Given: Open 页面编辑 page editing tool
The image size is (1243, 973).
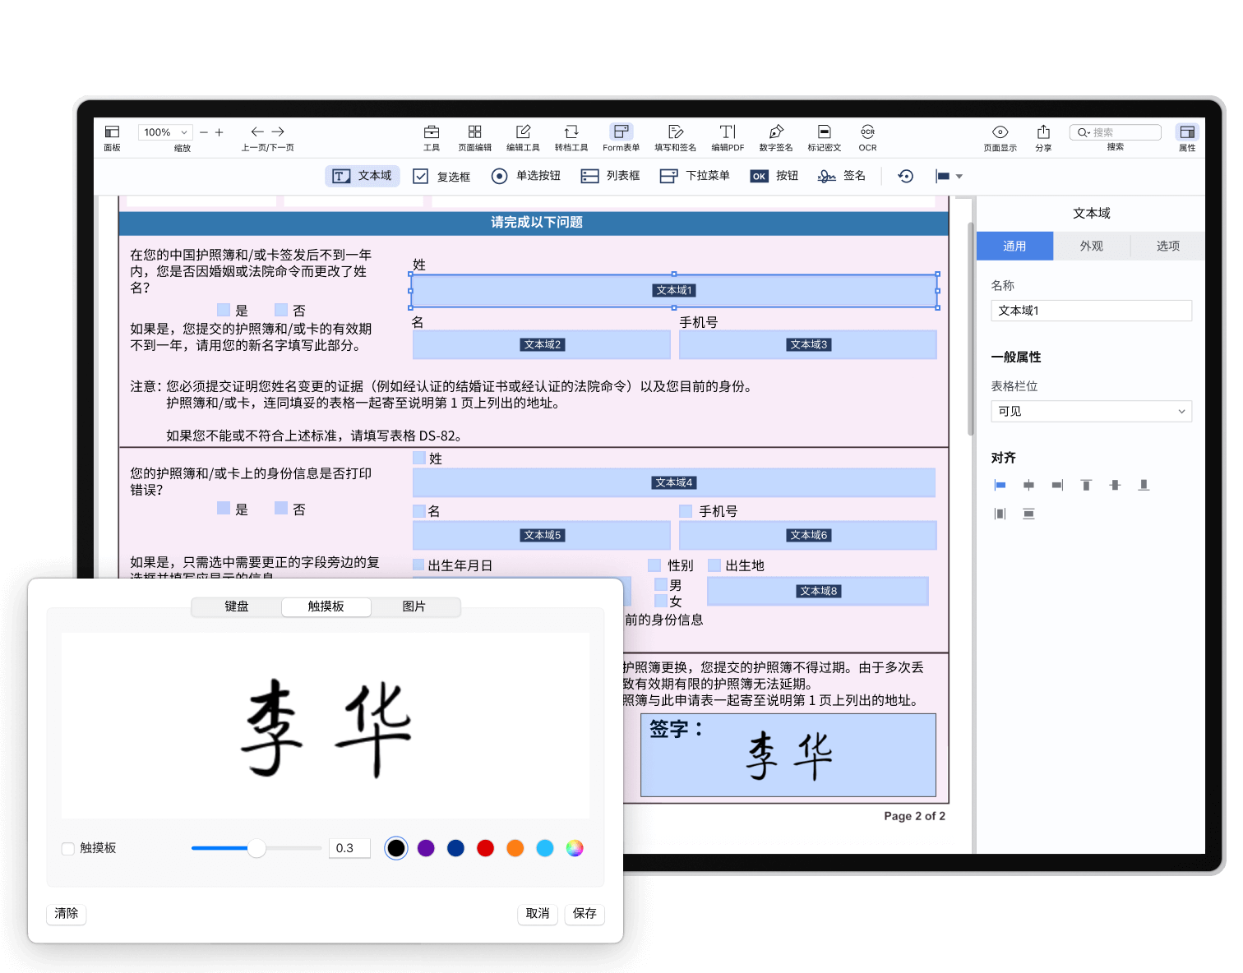Looking at the screenshot, I should (x=474, y=132).
